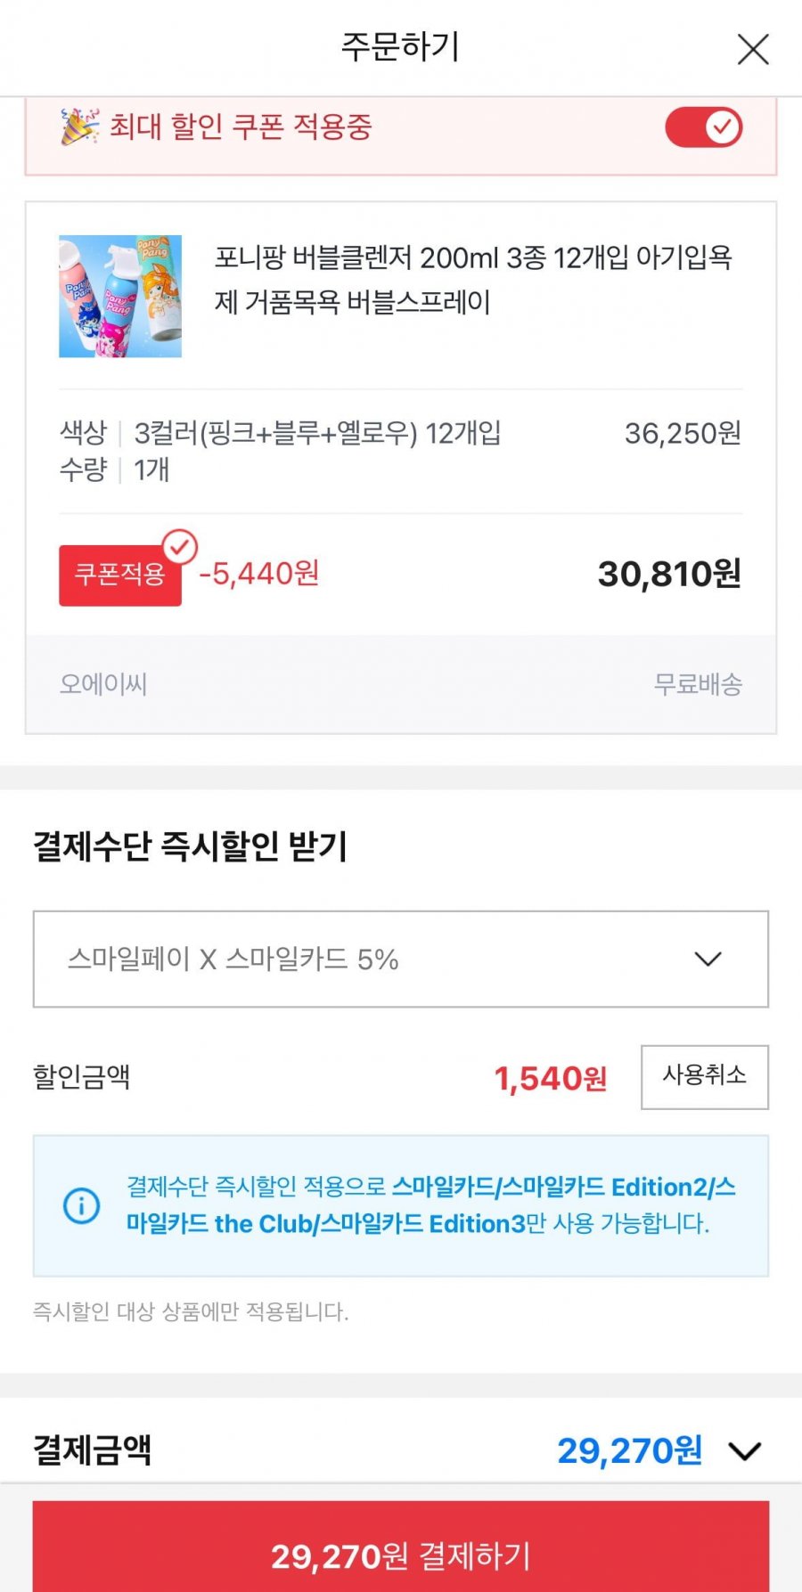This screenshot has height=1592, width=802.
Task: Click the red checkmark badge on 쿠폰적용
Action: (x=180, y=547)
